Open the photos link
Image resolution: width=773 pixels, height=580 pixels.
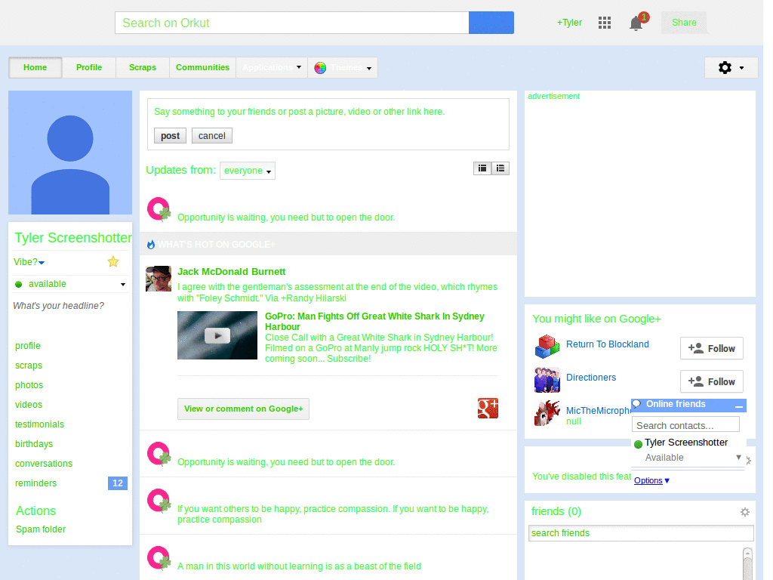29,385
